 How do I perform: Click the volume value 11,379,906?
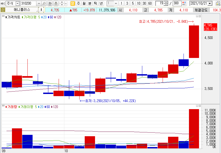click(107, 10)
